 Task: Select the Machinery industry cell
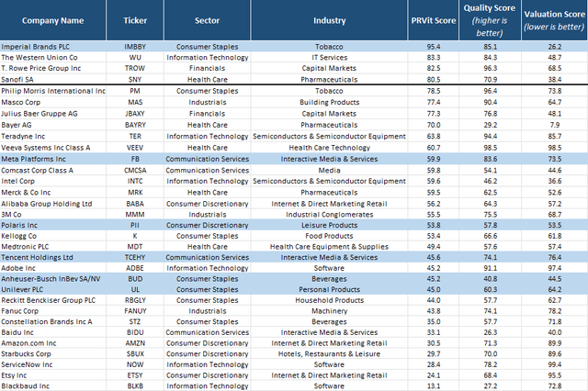coord(329,311)
